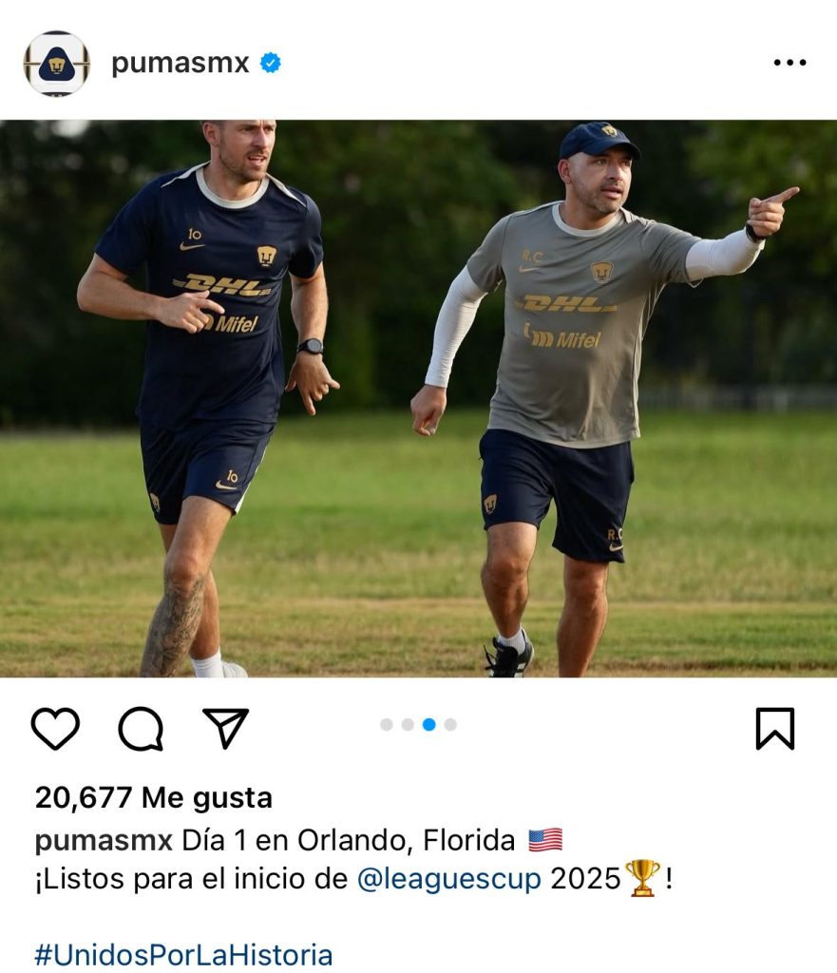Screen dimensions: 837x973
Task: Save the post with the bookmark icon
Action: [775, 729]
